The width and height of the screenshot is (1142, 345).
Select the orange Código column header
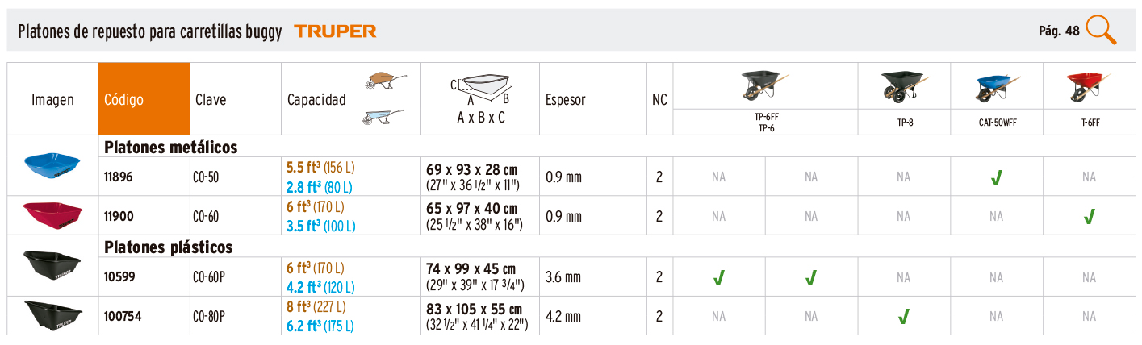[x=144, y=99]
